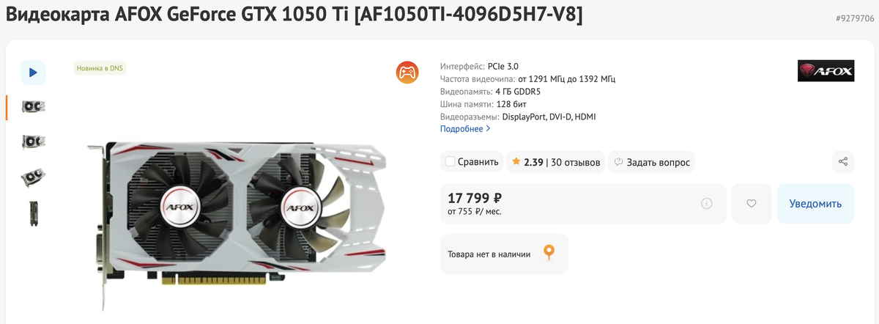The height and width of the screenshot is (324, 879).
Task: Select fourth side-view card thumbnail
Action: (x=33, y=213)
